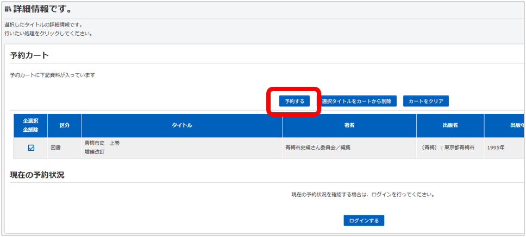Click the 著者 column header
Image resolution: width=526 pixels, height=237 pixels.
pyautogui.click(x=349, y=125)
